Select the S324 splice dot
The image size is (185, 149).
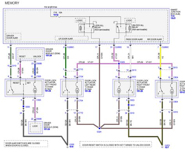[100, 128]
